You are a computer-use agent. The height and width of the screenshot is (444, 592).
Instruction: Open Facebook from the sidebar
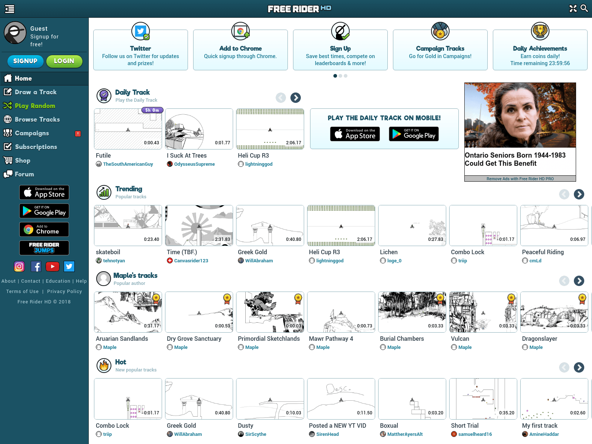coord(36,266)
